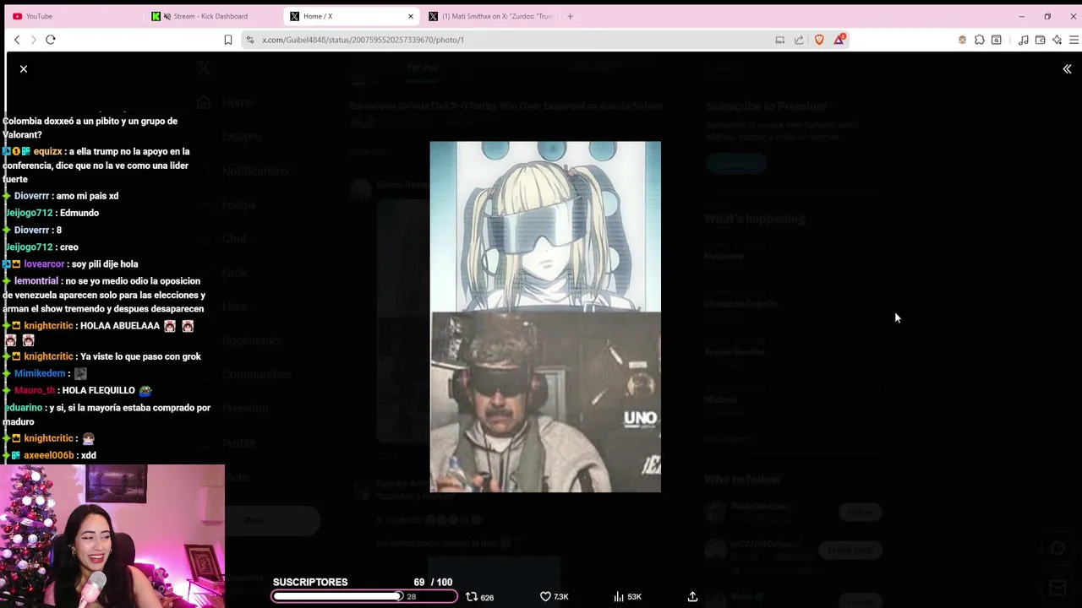
Task: Click the streamer webcam overlay
Action: 112,535
